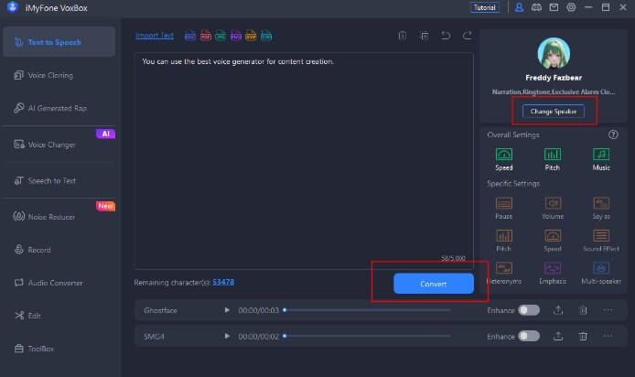635x377 pixels.
Task: Click remaining characters count 53478
Action: click(223, 282)
